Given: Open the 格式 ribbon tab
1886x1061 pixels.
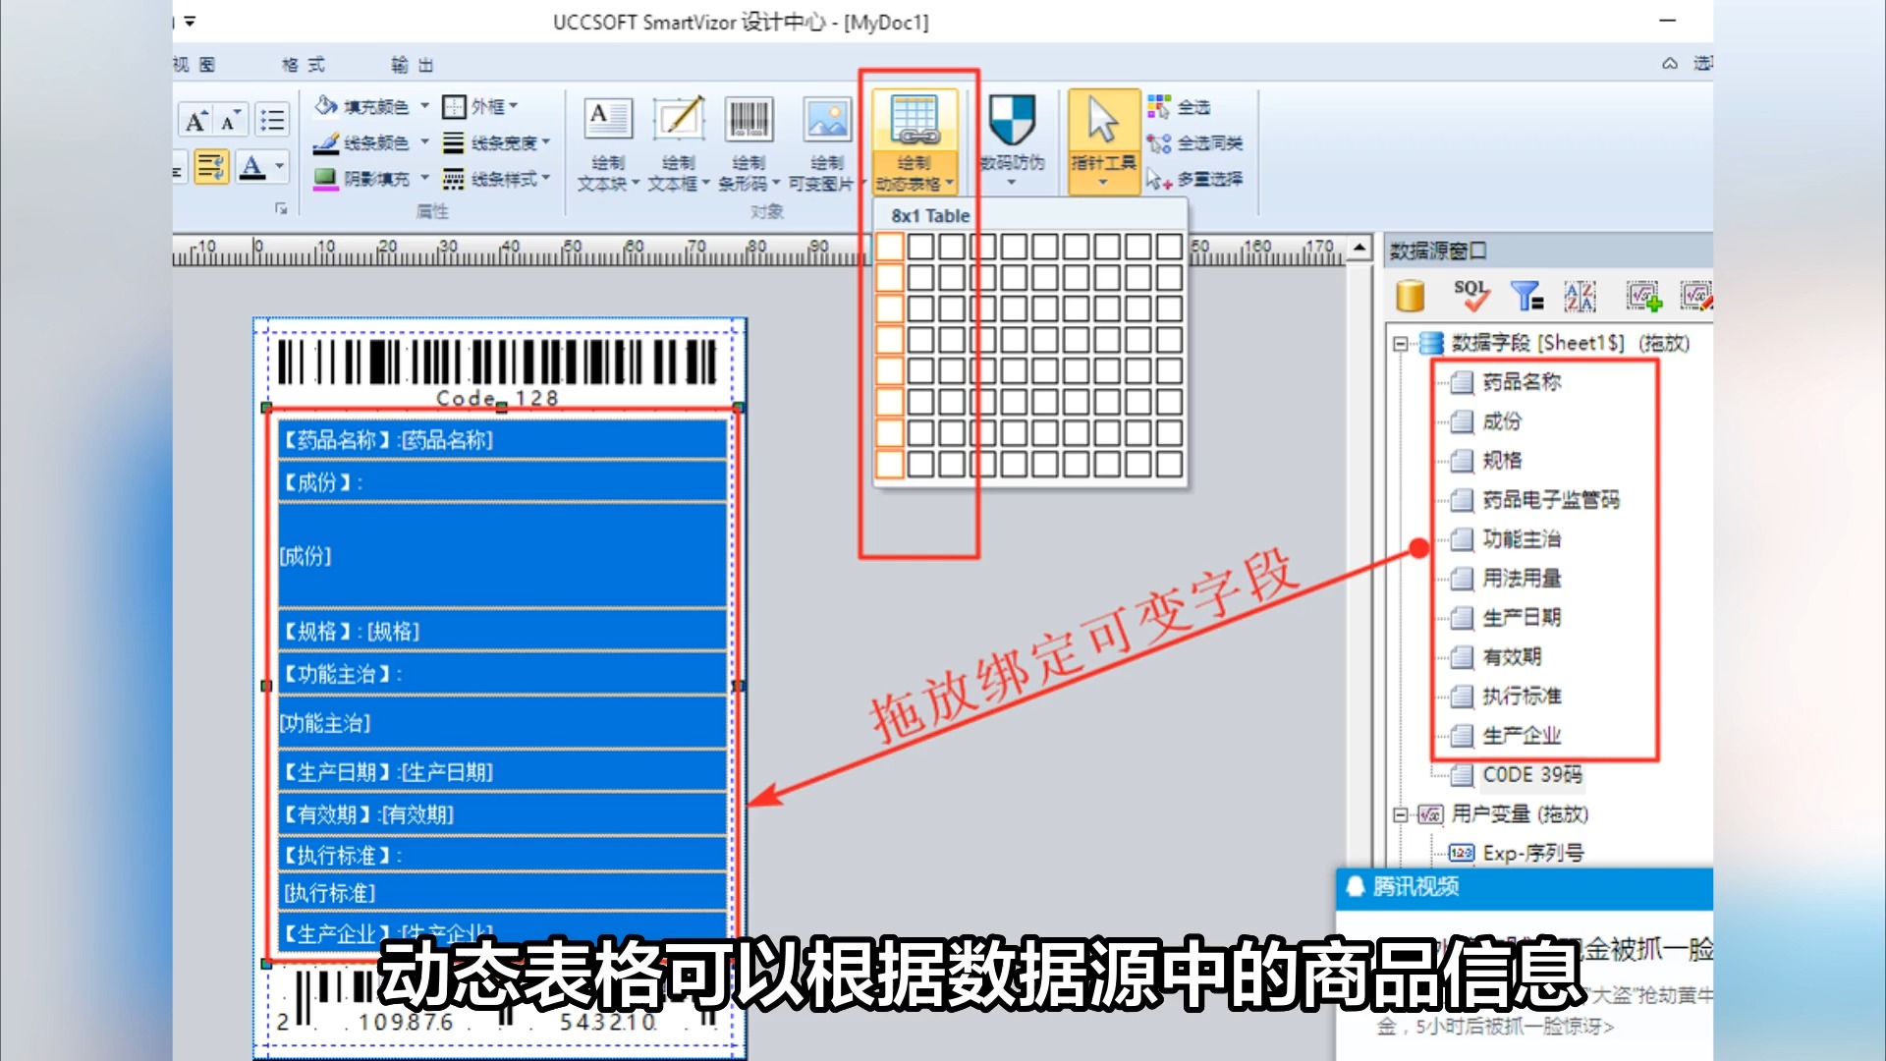Looking at the screenshot, I should (x=304, y=65).
